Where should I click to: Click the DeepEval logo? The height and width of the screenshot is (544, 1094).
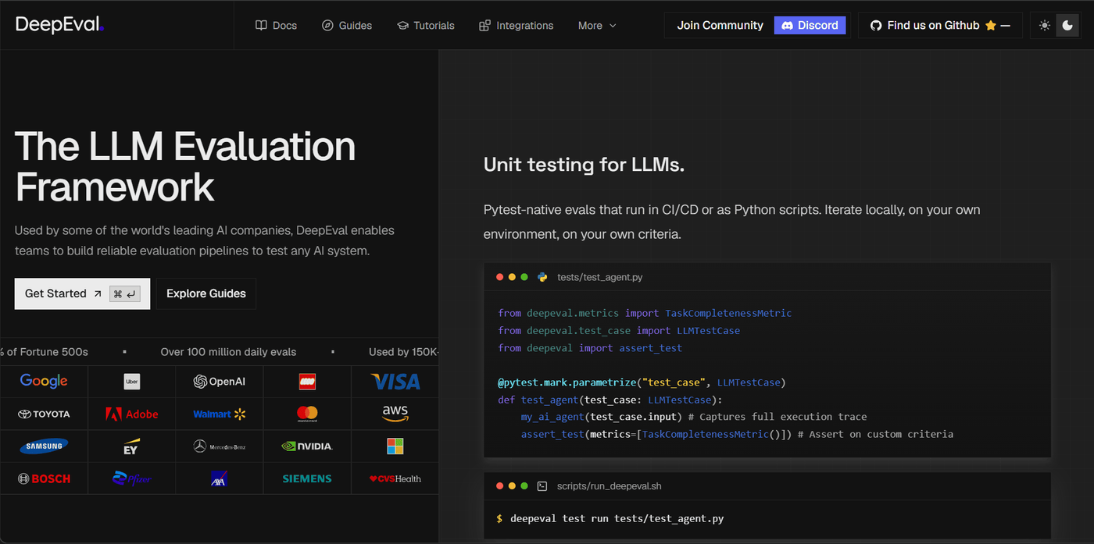coord(59,25)
